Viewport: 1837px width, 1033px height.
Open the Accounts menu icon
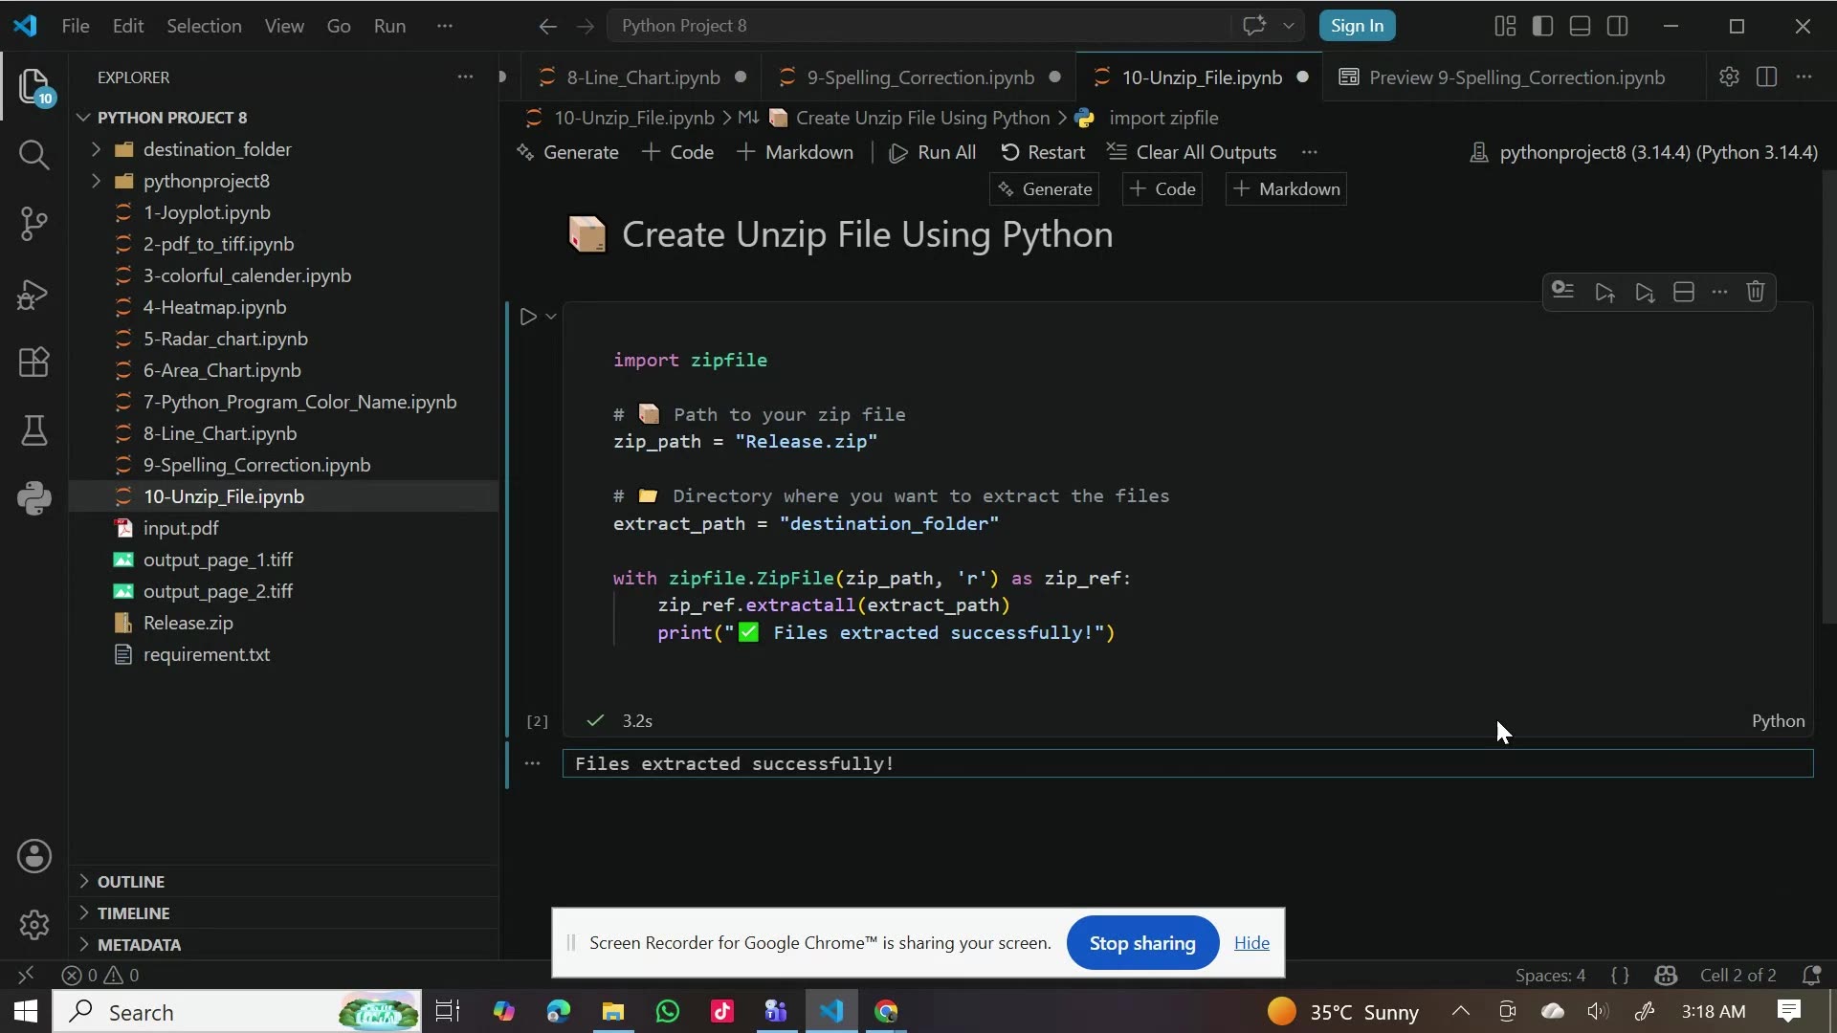click(x=34, y=856)
